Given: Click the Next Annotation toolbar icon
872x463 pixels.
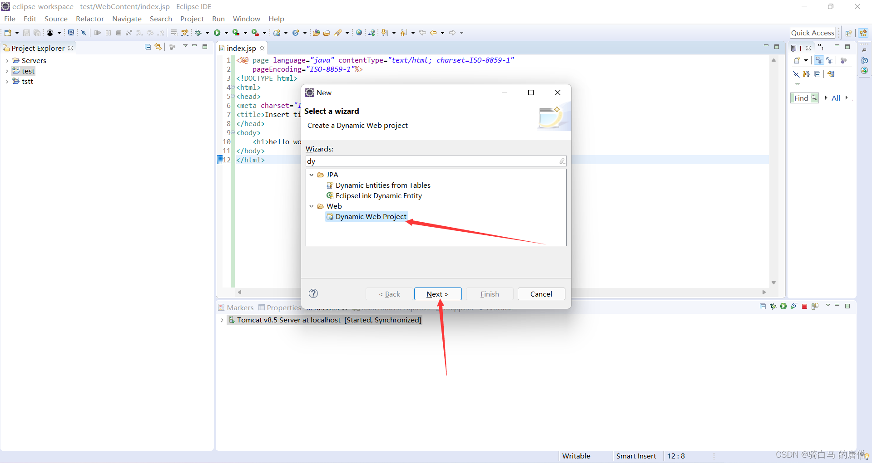Looking at the screenshot, I should 385,33.
